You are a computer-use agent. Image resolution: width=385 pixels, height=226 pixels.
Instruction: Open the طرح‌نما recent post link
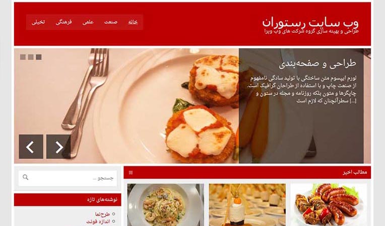102,214
